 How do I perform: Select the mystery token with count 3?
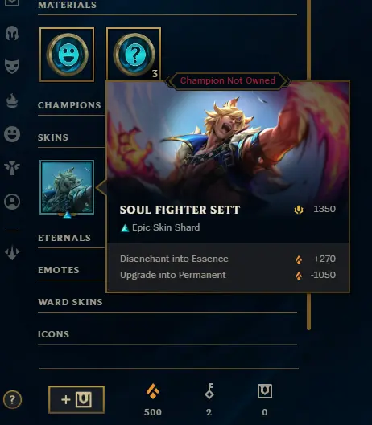(134, 54)
